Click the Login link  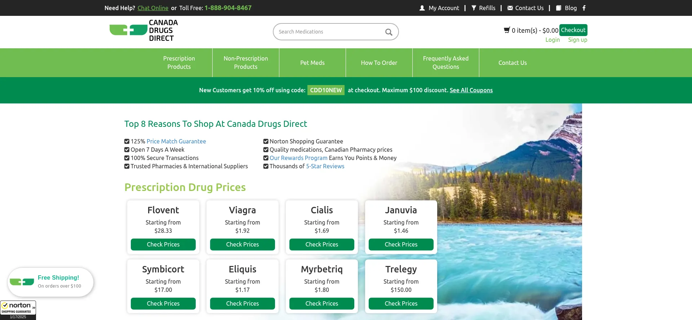(553, 40)
